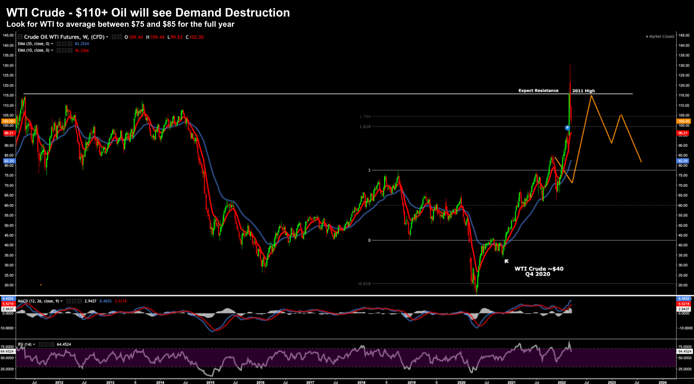
Task: Open the MACD (12, 26, close, 9) dropdown
Action: pyautogui.click(x=61, y=301)
